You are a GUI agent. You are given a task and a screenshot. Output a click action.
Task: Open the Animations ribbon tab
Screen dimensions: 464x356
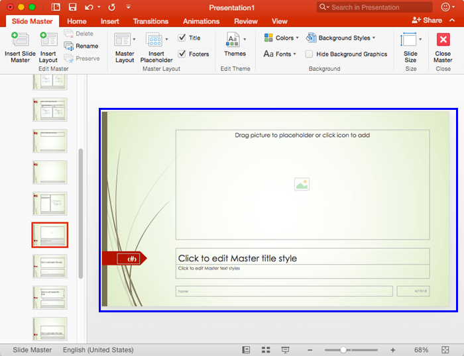[201, 21]
